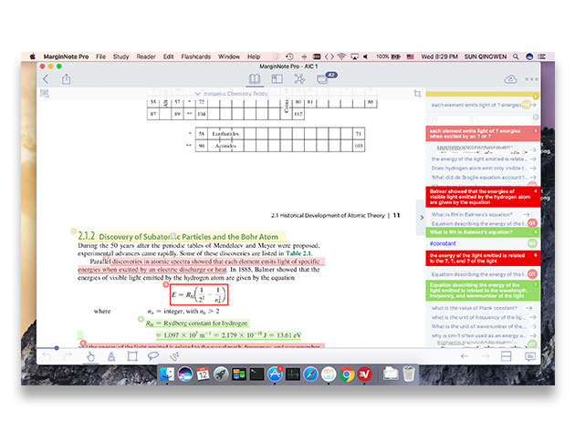Open Terminal from the Dock

click(x=256, y=374)
